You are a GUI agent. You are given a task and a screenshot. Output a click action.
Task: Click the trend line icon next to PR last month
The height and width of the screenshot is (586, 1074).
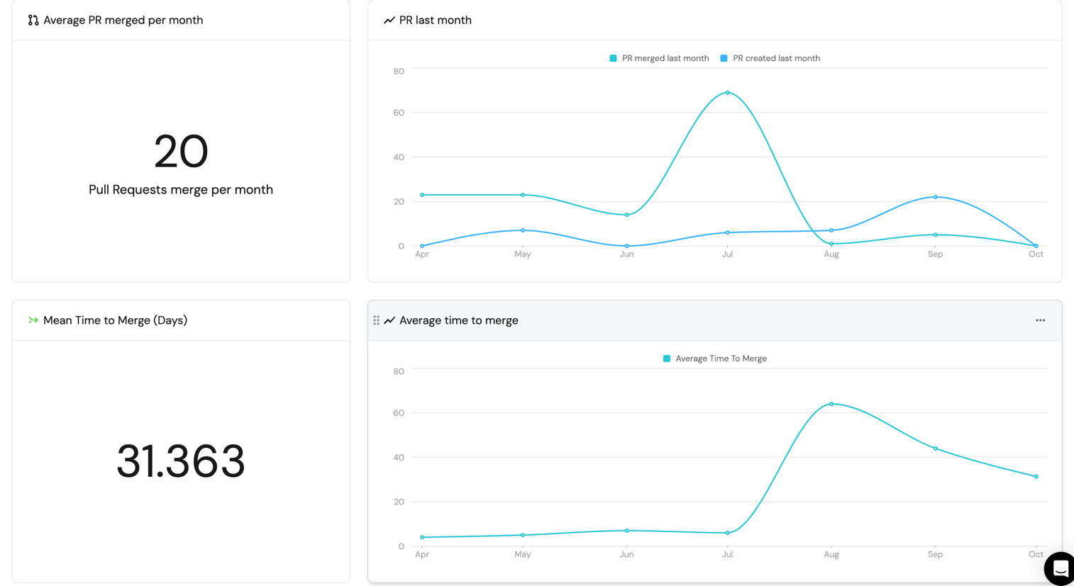point(389,21)
